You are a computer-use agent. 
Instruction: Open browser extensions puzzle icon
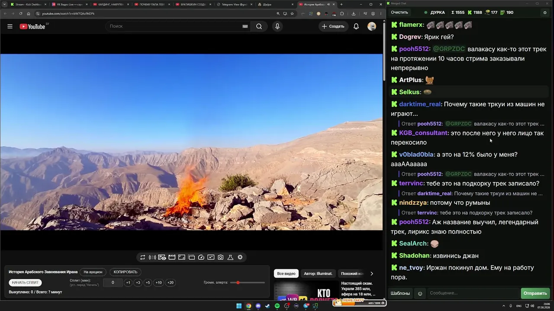tap(342, 13)
